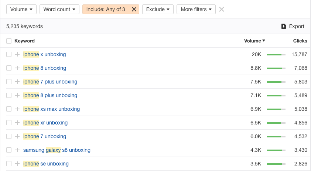
Task: Click the Export download icon
Action: click(x=284, y=26)
